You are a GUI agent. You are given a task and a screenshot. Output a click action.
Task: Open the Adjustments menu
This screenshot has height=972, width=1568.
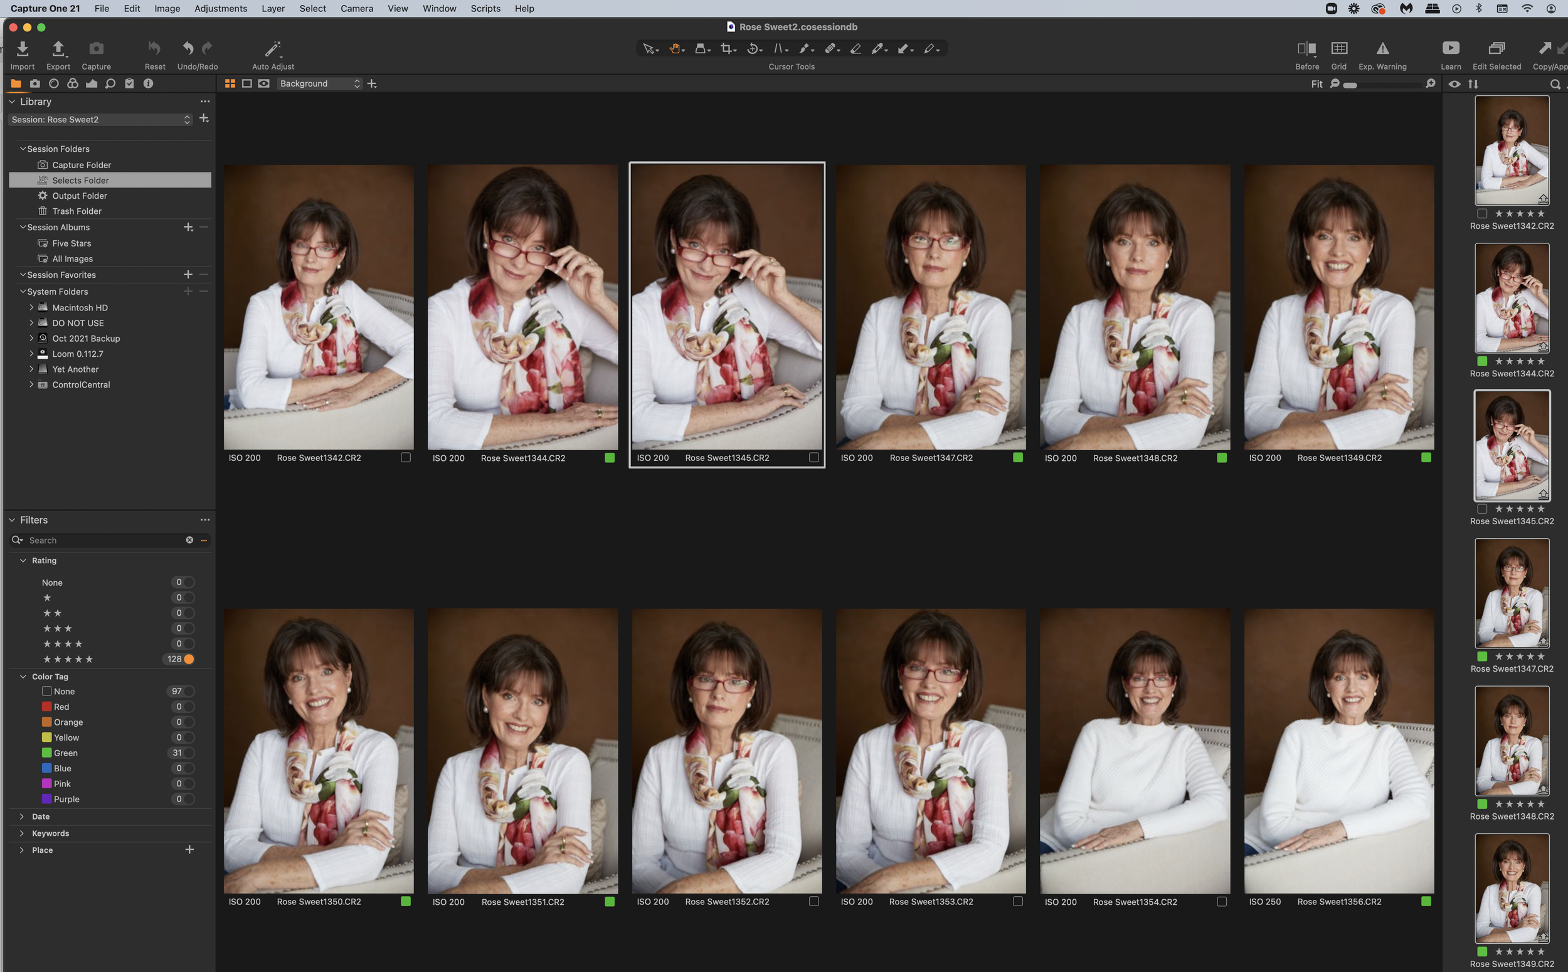[x=221, y=8]
